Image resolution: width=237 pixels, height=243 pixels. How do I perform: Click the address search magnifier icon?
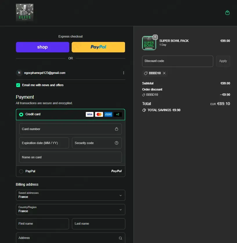click(120, 238)
